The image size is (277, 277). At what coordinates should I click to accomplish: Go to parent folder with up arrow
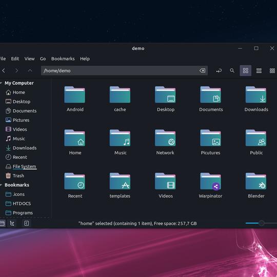click(x=30, y=71)
